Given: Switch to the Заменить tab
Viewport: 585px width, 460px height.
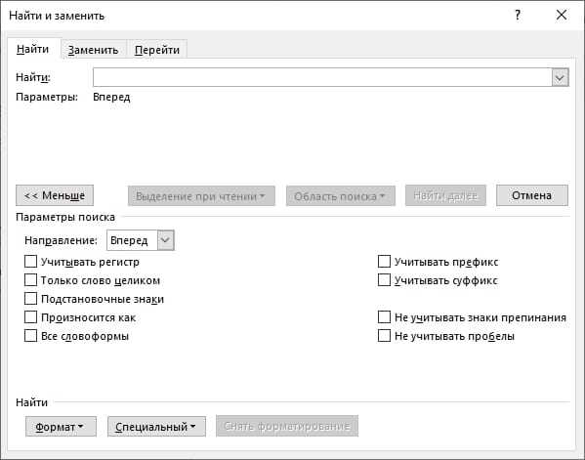Looking at the screenshot, I should point(94,50).
